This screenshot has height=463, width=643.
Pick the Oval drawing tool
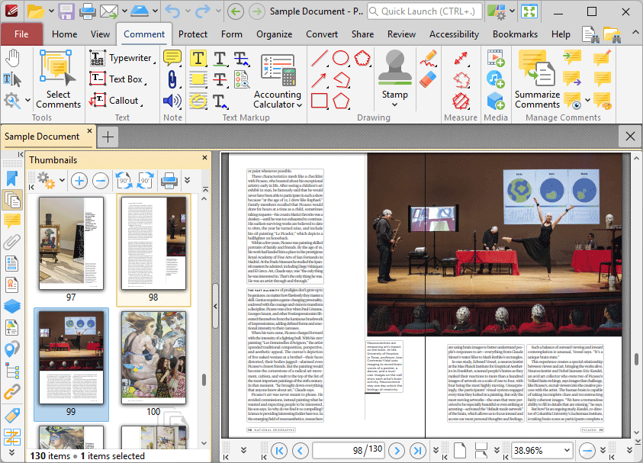point(341,58)
